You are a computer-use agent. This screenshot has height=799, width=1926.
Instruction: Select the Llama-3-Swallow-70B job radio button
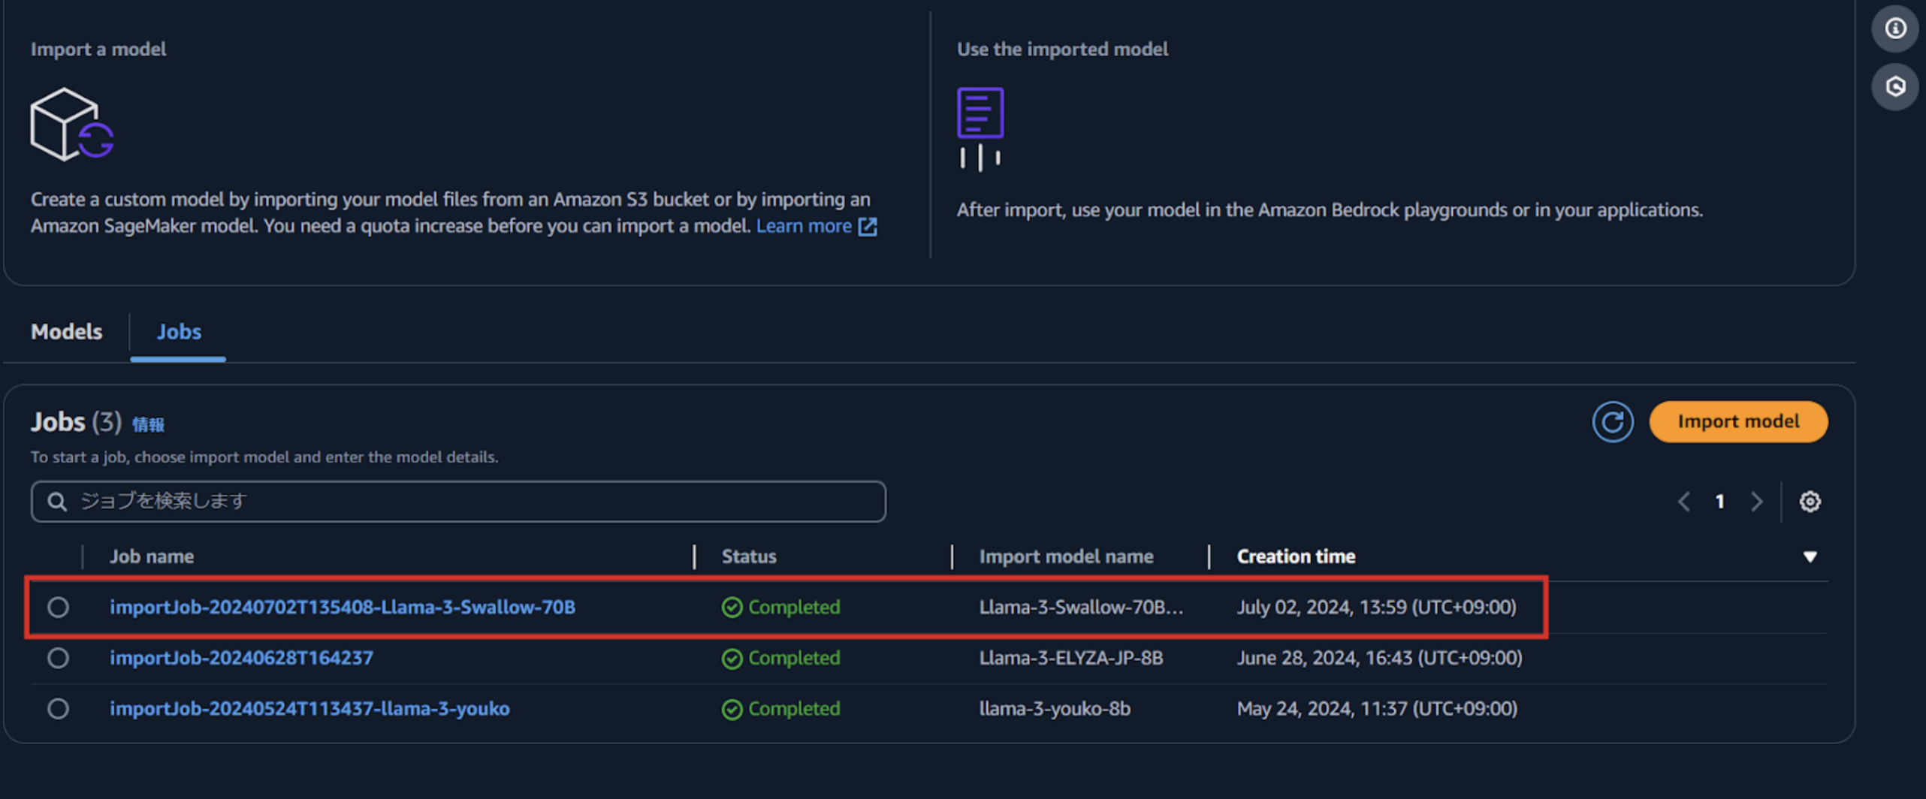pyautogui.click(x=58, y=608)
